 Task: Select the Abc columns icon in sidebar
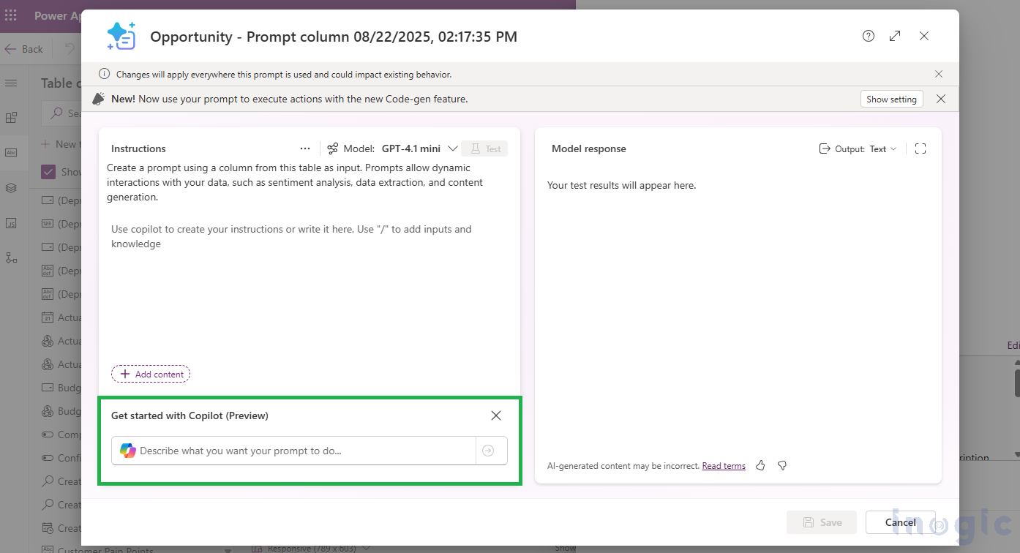coord(11,153)
